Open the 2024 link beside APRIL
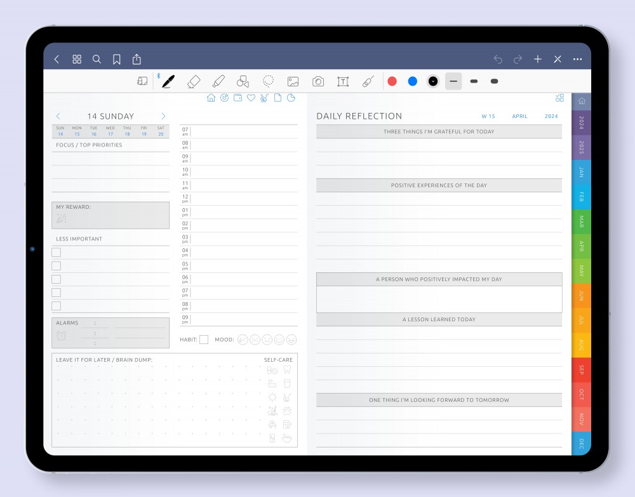Image resolution: width=635 pixels, height=497 pixels. click(x=551, y=116)
